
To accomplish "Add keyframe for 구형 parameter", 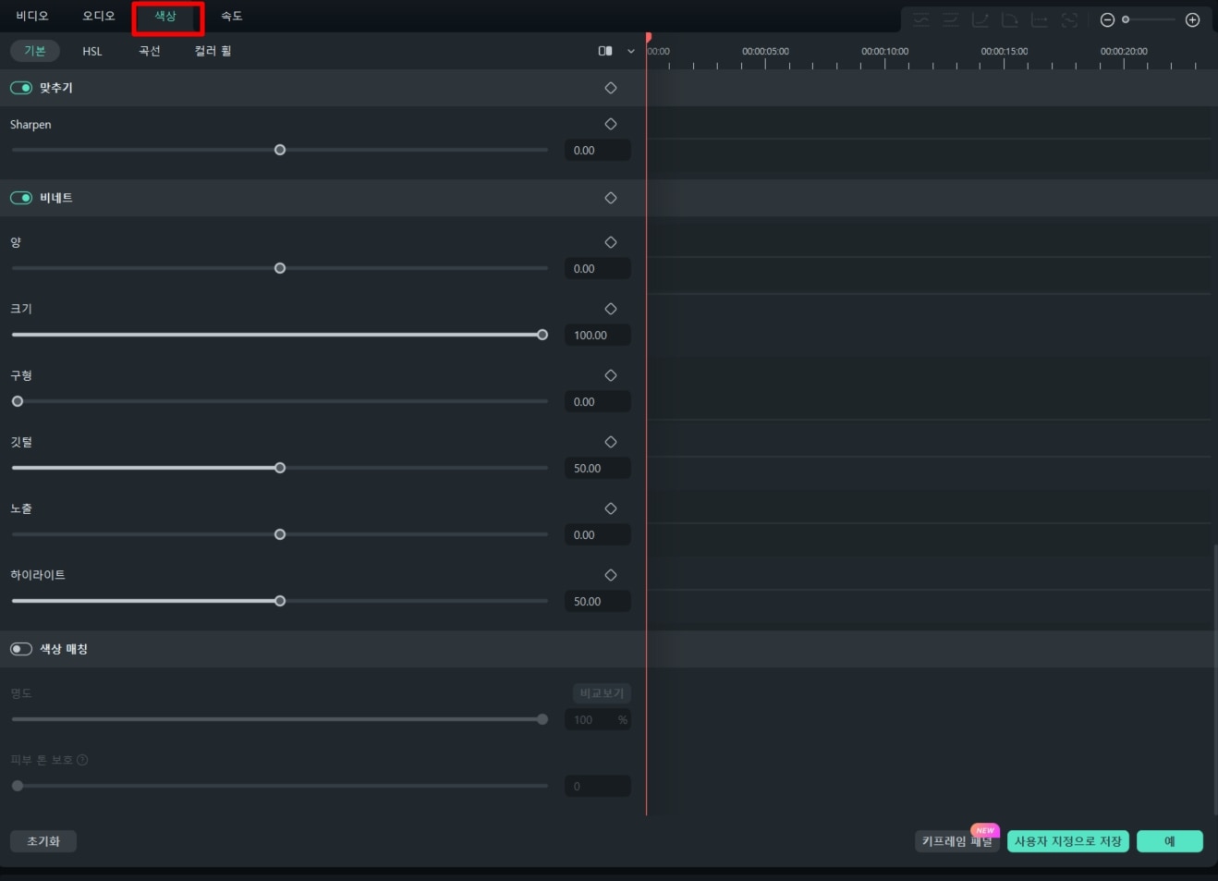I will point(611,375).
